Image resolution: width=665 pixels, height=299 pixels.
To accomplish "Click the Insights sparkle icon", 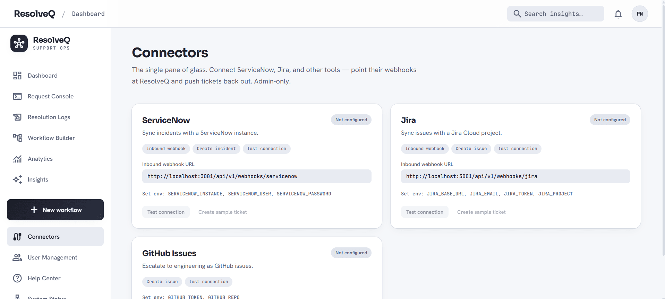I will pos(17,179).
